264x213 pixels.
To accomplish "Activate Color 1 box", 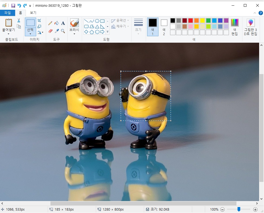I will click(153, 27).
